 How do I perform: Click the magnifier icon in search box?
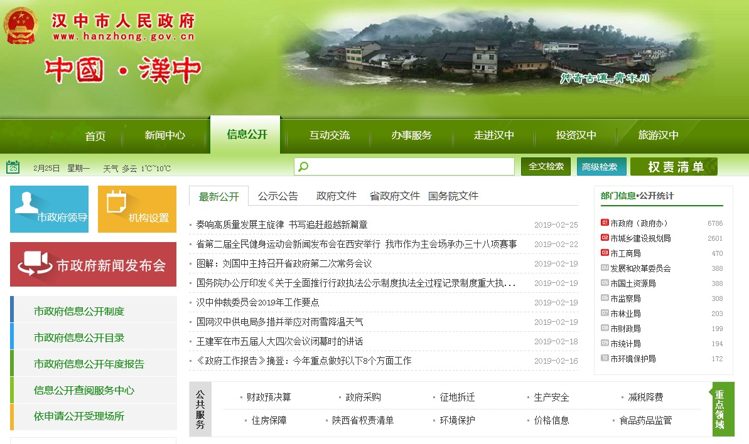click(304, 167)
